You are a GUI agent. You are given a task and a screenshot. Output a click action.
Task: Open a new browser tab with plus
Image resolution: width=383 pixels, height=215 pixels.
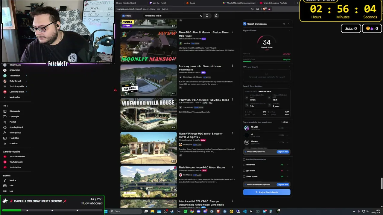coord(297,3)
